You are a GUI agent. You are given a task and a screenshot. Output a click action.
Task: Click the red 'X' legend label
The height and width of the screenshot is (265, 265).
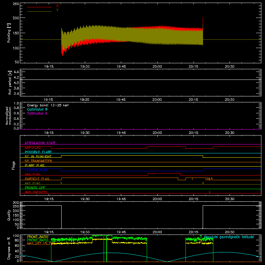(x=57, y=6)
